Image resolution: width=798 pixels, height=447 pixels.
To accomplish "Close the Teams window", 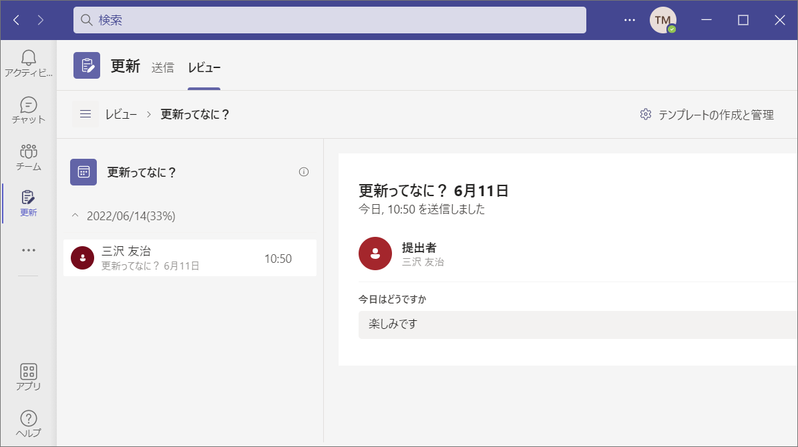I will pos(780,20).
